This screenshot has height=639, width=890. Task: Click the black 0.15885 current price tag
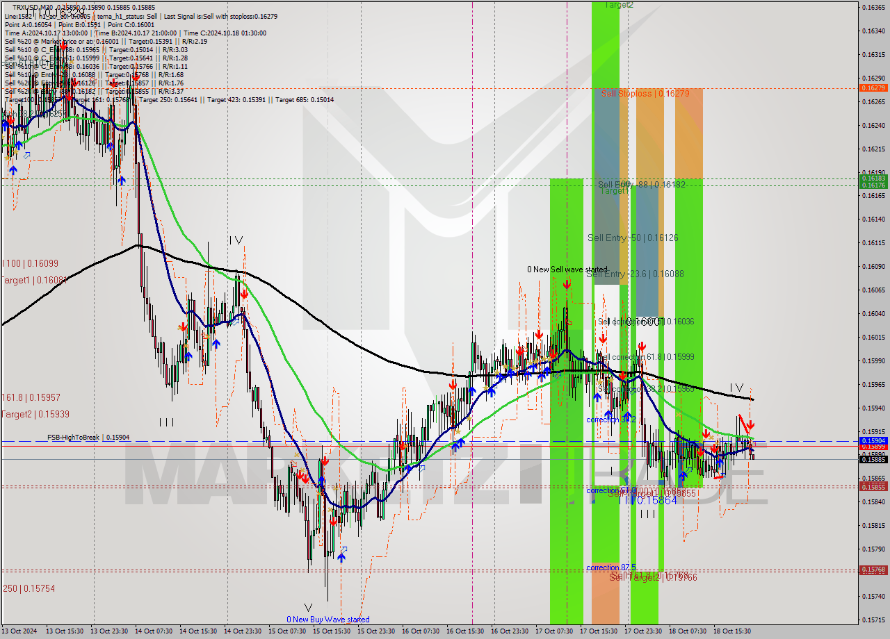[x=873, y=459]
